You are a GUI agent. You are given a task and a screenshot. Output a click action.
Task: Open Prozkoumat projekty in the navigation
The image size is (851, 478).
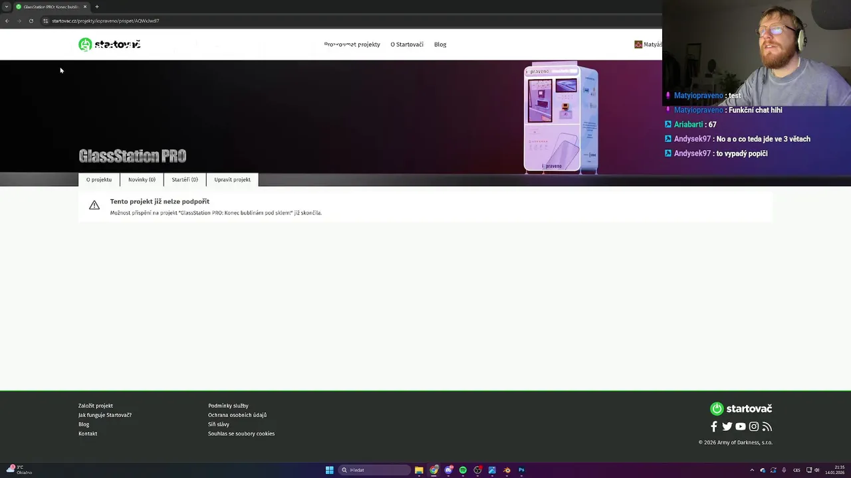point(352,44)
